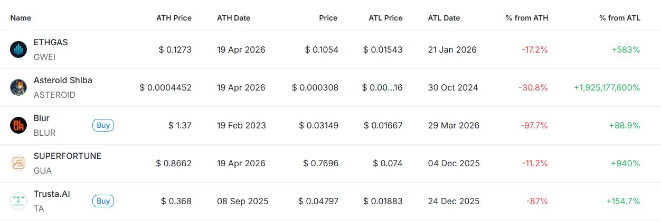661x221 pixels.
Task: Click the ETHGAS coin logo icon
Action: 18,49
